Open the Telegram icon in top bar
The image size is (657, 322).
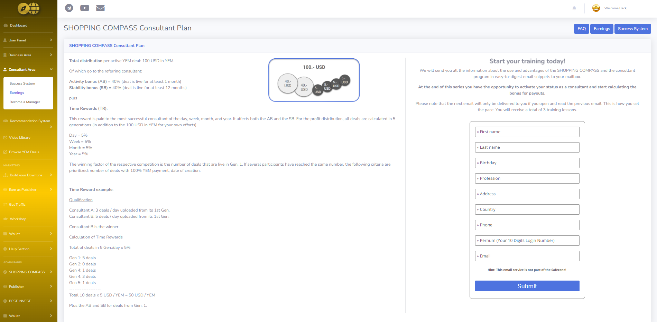(69, 8)
